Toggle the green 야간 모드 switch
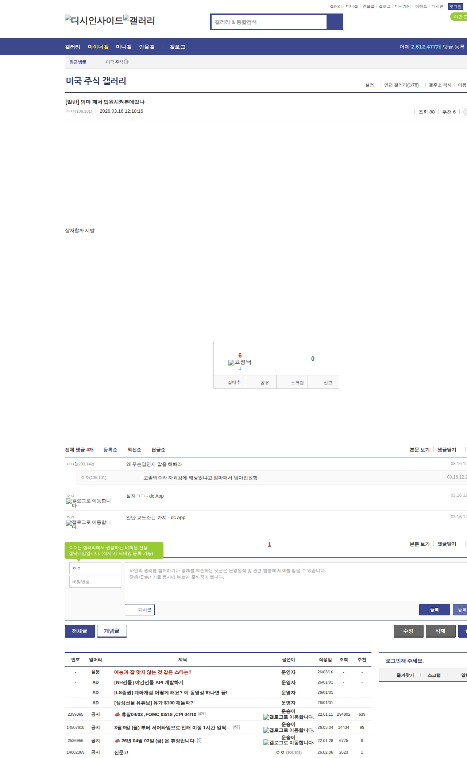Viewport: 467px width, 758px height. 459,17
